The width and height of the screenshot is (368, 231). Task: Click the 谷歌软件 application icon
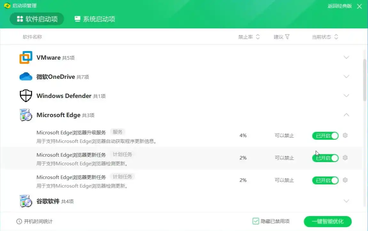click(x=26, y=201)
